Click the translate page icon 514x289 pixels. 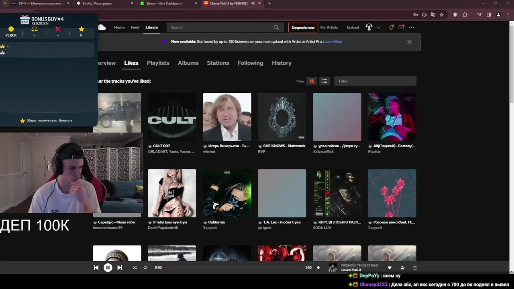pos(433,15)
